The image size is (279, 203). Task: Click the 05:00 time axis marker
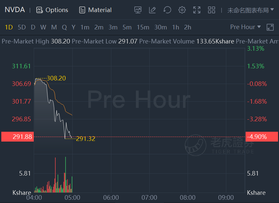72,198
